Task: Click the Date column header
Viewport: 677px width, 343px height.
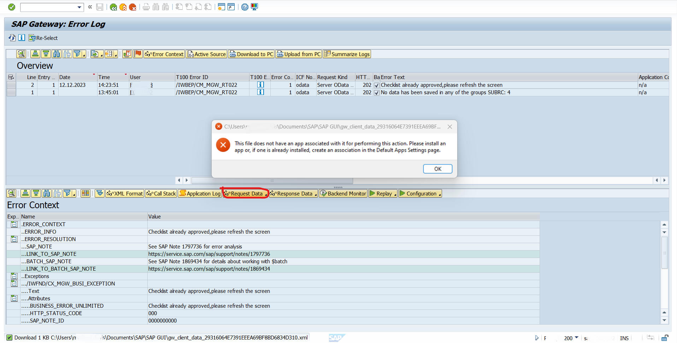Action: click(x=77, y=77)
